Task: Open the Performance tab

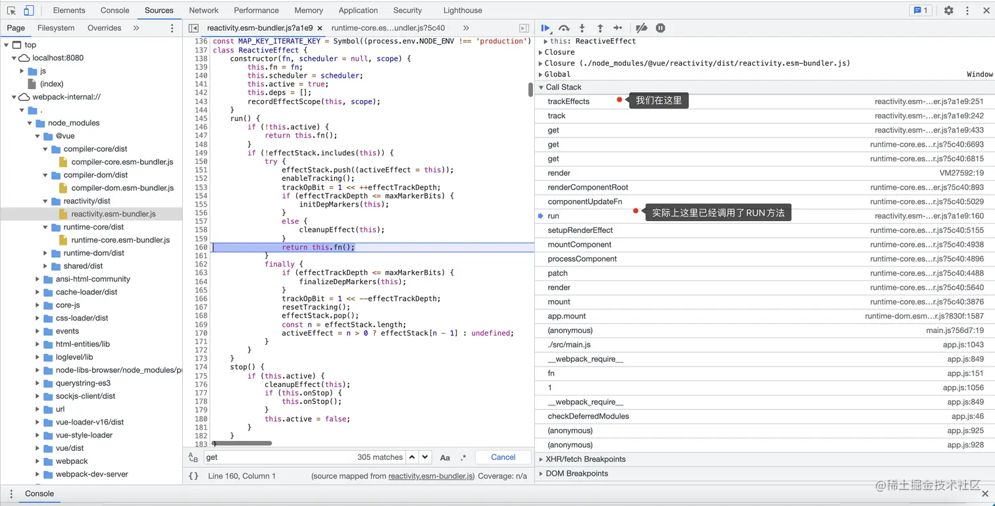Action: [x=257, y=11]
